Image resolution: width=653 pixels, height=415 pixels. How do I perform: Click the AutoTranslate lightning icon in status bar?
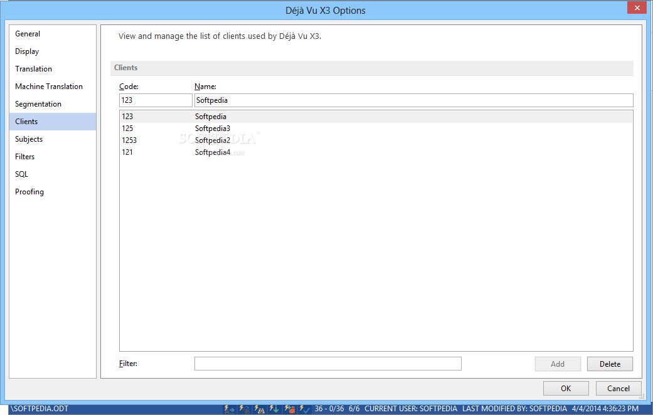pyautogui.click(x=229, y=409)
